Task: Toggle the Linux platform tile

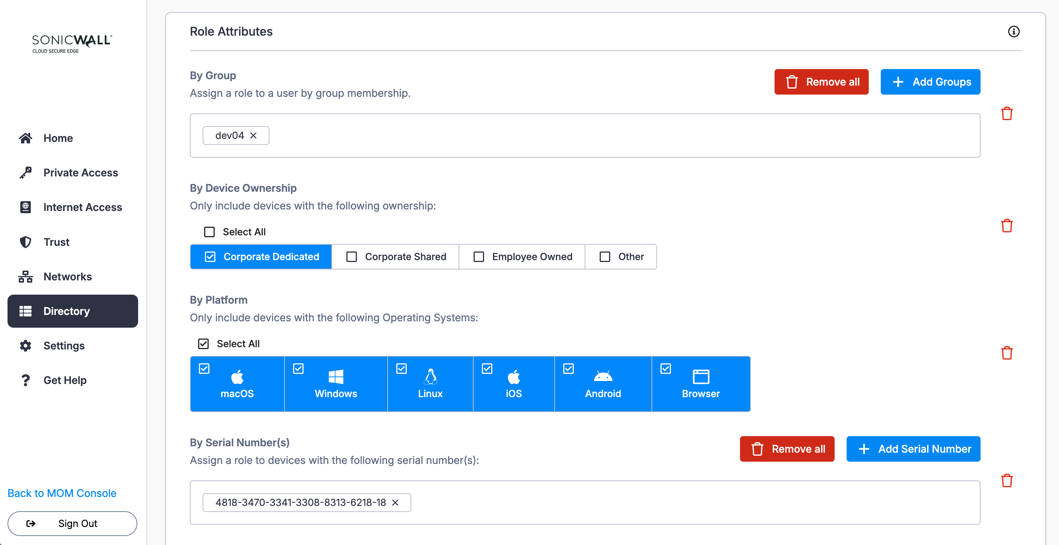Action: pos(430,384)
